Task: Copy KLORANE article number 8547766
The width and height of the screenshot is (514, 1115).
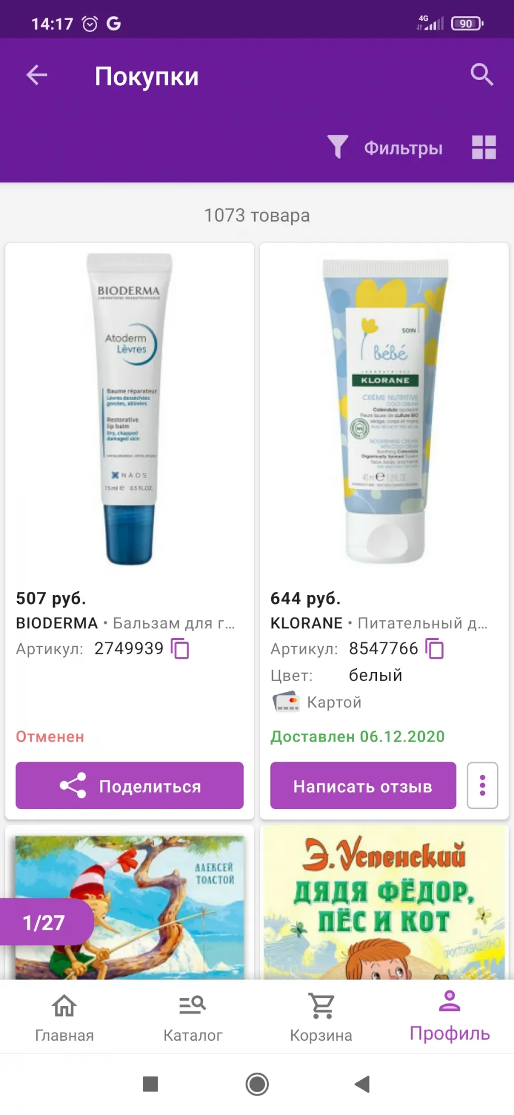Action: point(435,649)
